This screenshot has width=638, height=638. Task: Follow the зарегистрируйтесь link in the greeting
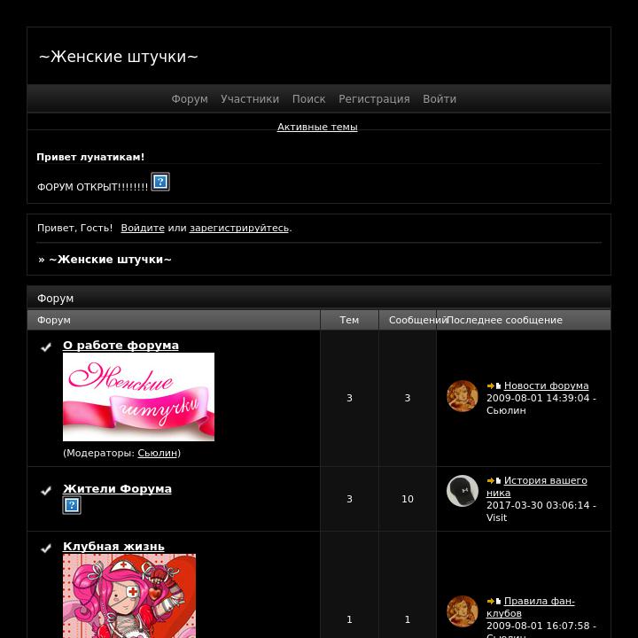coord(239,228)
